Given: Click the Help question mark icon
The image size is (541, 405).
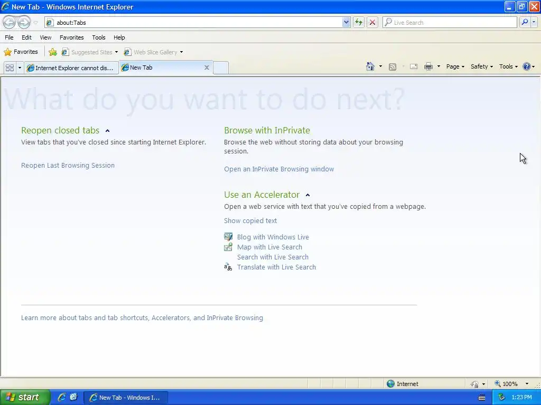Looking at the screenshot, I should click(527, 66).
